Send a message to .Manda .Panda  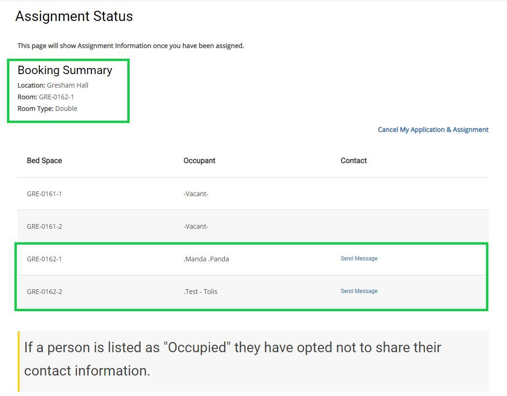(359, 259)
